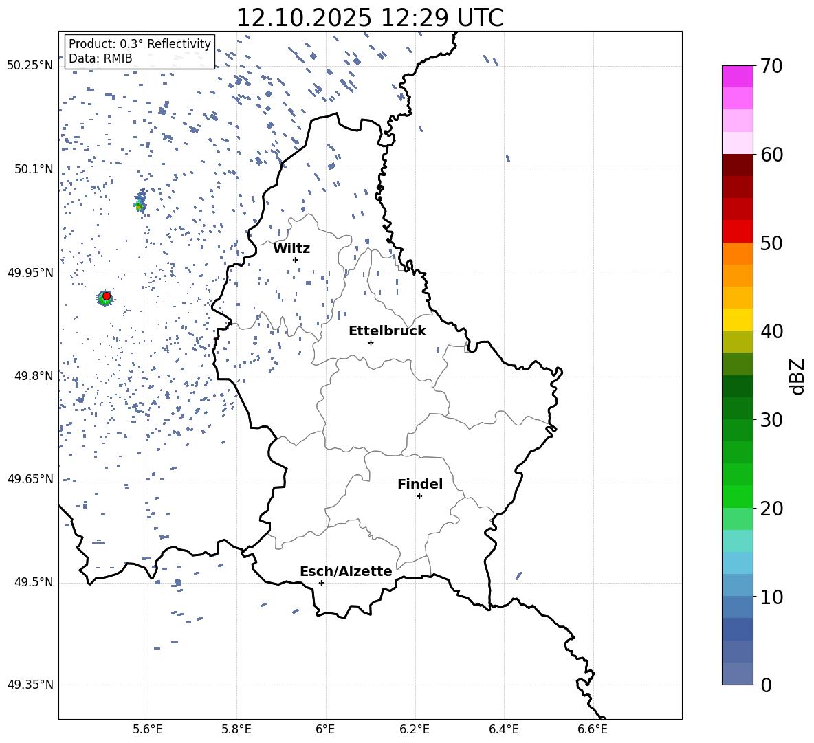This screenshot has width=814, height=743.
Task: Click the plot title 12.10.2025 12:29 UTC
Action: click(370, 18)
